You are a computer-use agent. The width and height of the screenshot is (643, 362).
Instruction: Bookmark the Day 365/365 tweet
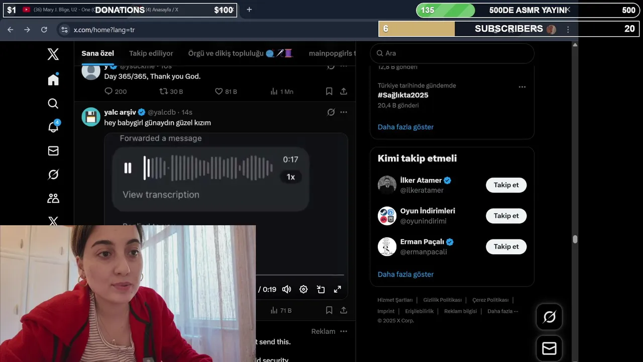(x=329, y=92)
